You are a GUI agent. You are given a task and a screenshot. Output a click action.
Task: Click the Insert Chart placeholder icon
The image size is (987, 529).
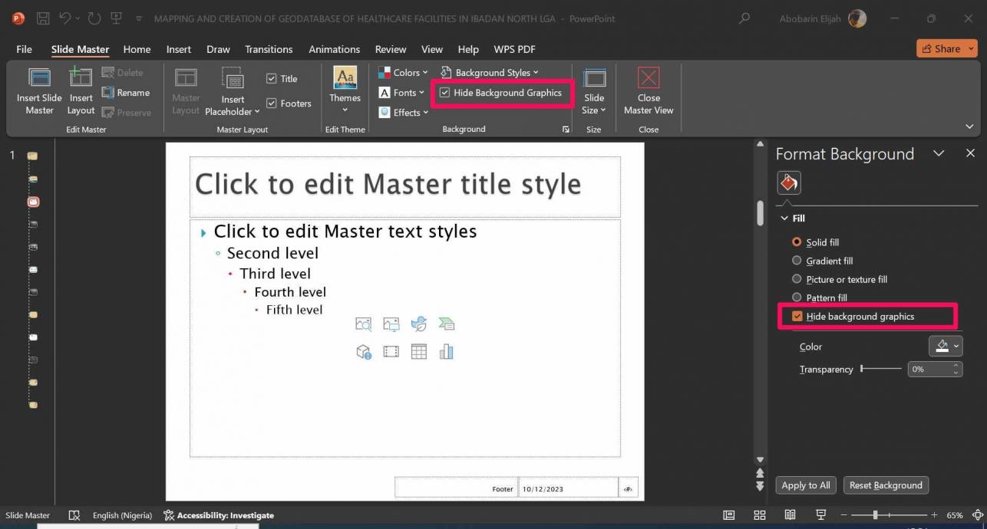(446, 352)
